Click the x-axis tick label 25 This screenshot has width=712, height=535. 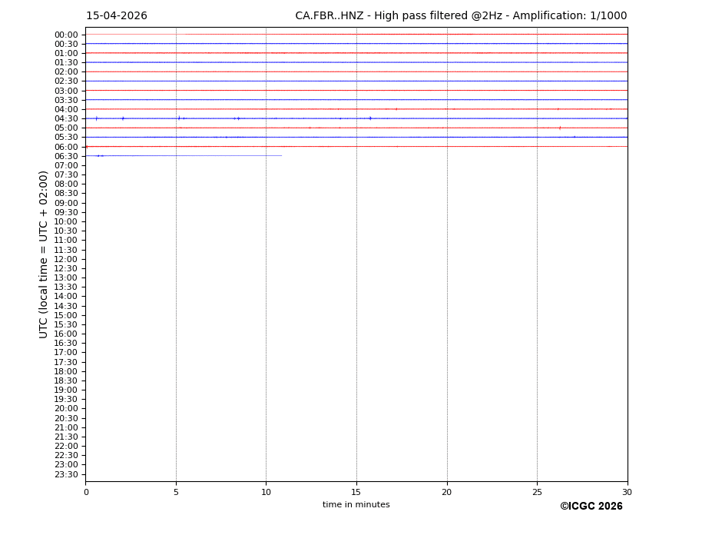[537, 492]
